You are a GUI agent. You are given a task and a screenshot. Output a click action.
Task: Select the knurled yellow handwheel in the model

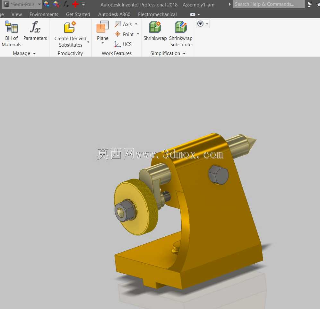coord(136,207)
